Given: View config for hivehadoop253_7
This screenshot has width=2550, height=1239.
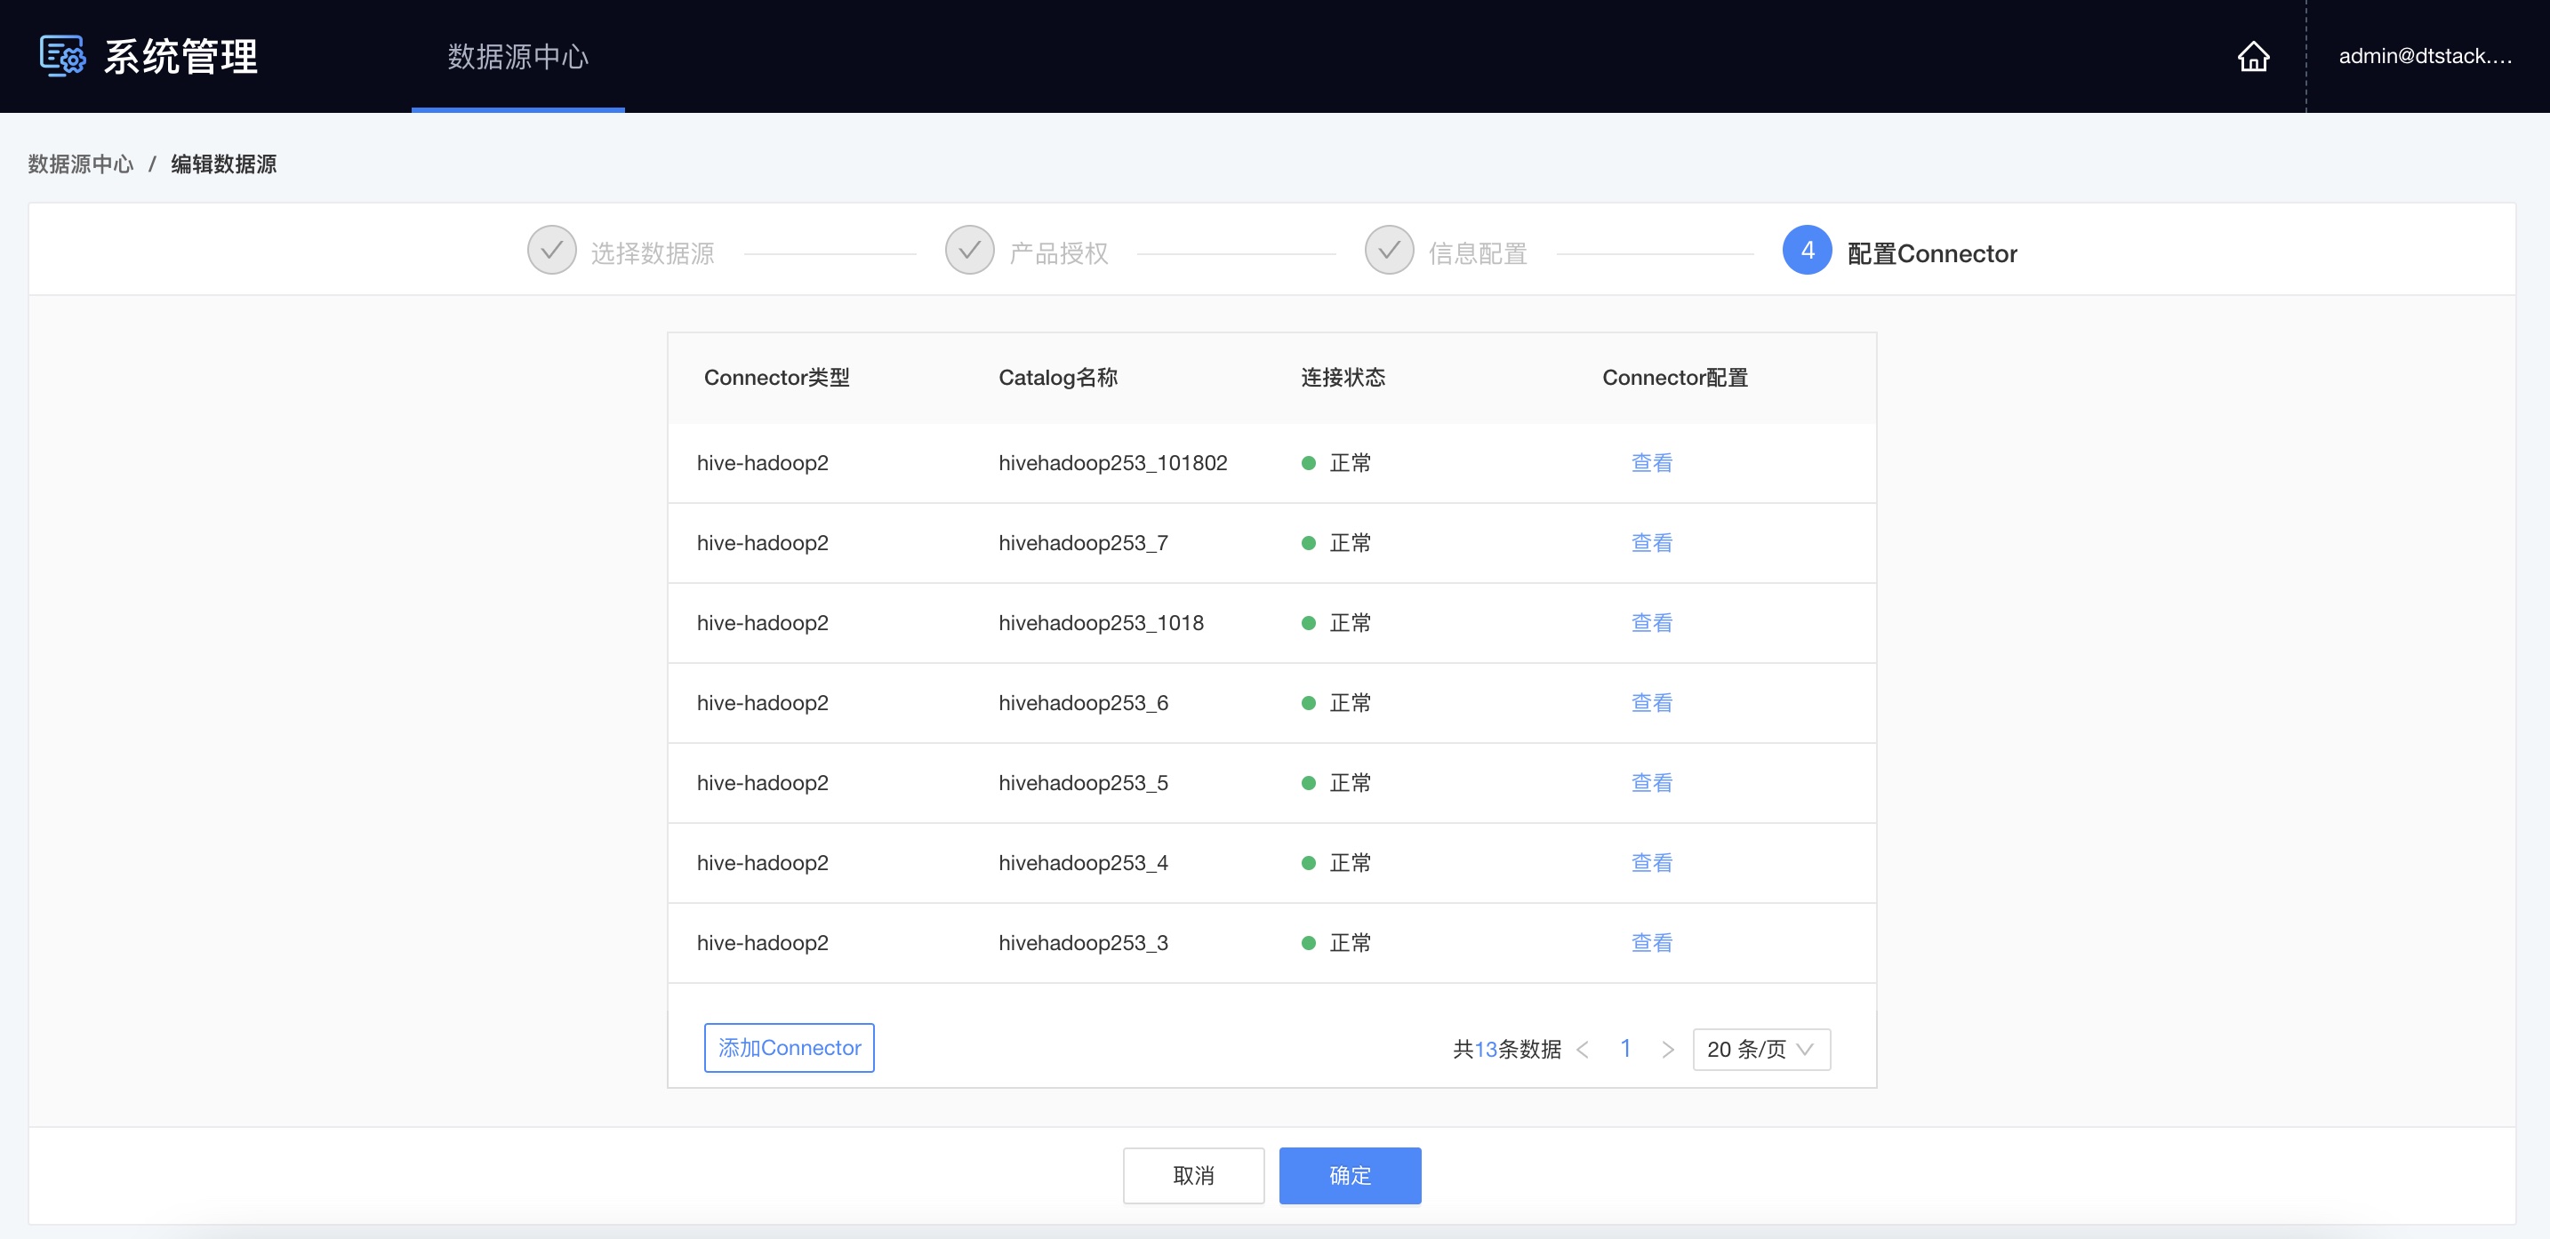Looking at the screenshot, I should click(x=1651, y=543).
